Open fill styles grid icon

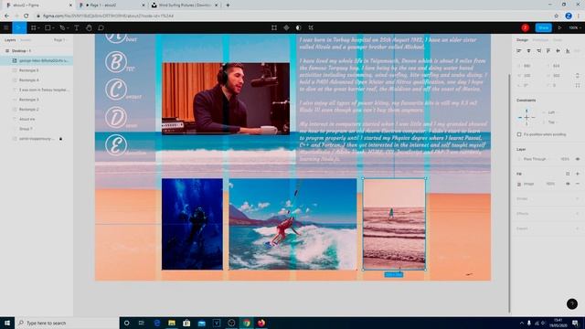568,174
